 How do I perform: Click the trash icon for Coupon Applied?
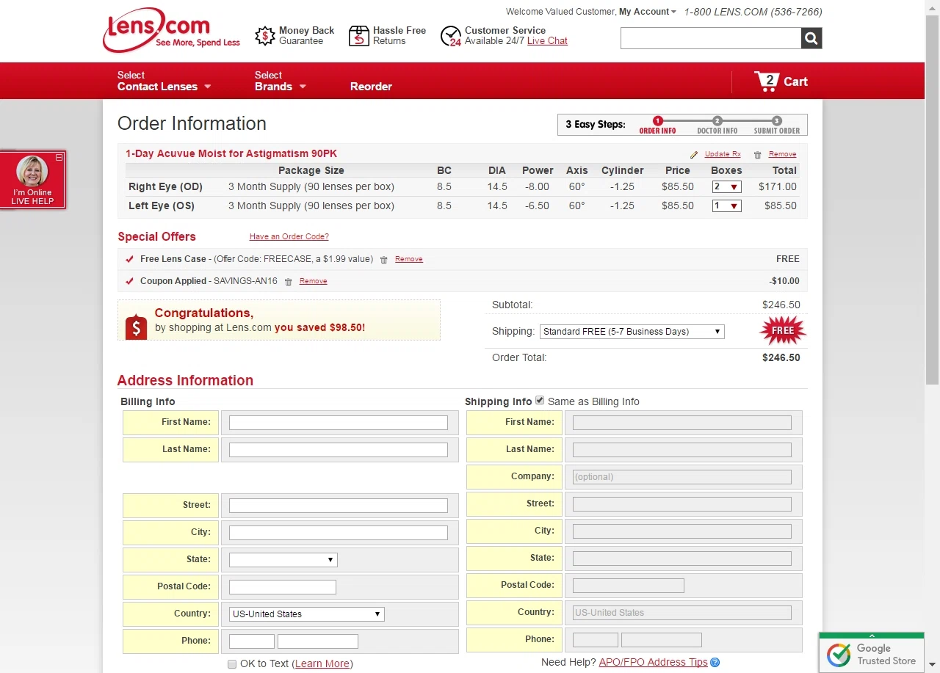click(x=288, y=282)
